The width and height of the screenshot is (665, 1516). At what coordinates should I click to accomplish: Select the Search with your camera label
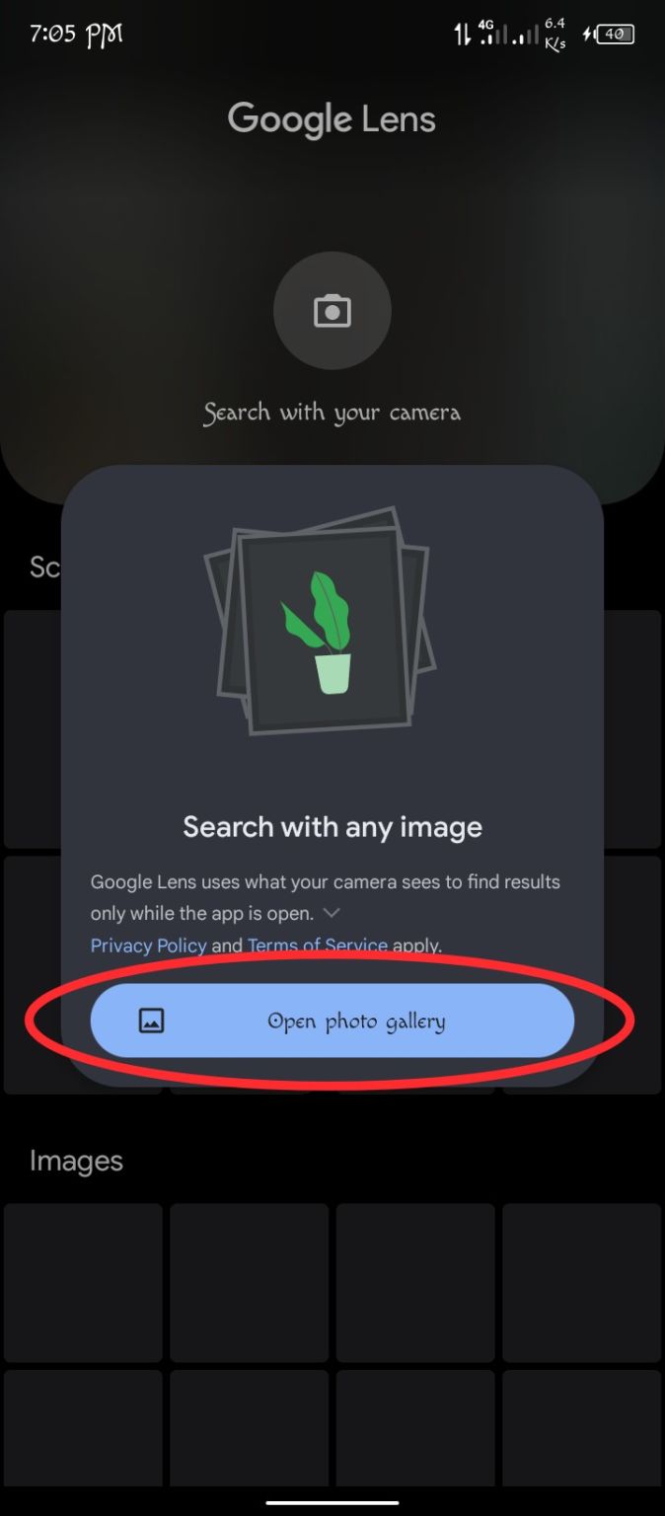pyautogui.click(x=332, y=413)
